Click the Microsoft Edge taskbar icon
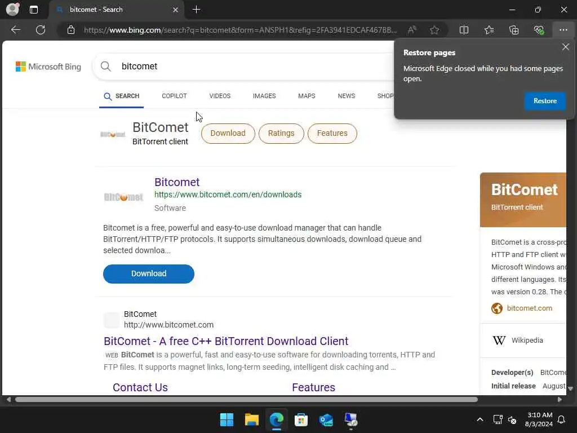Image resolution: width=577 pixels, height=433 pixels. tap(276, 419)
